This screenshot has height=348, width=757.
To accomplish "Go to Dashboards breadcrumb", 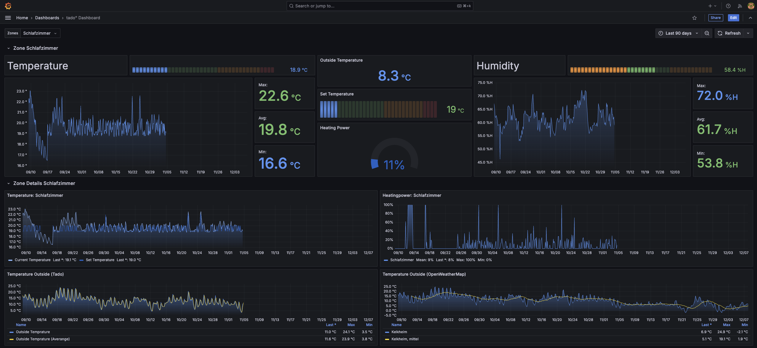I will (47, 18).
